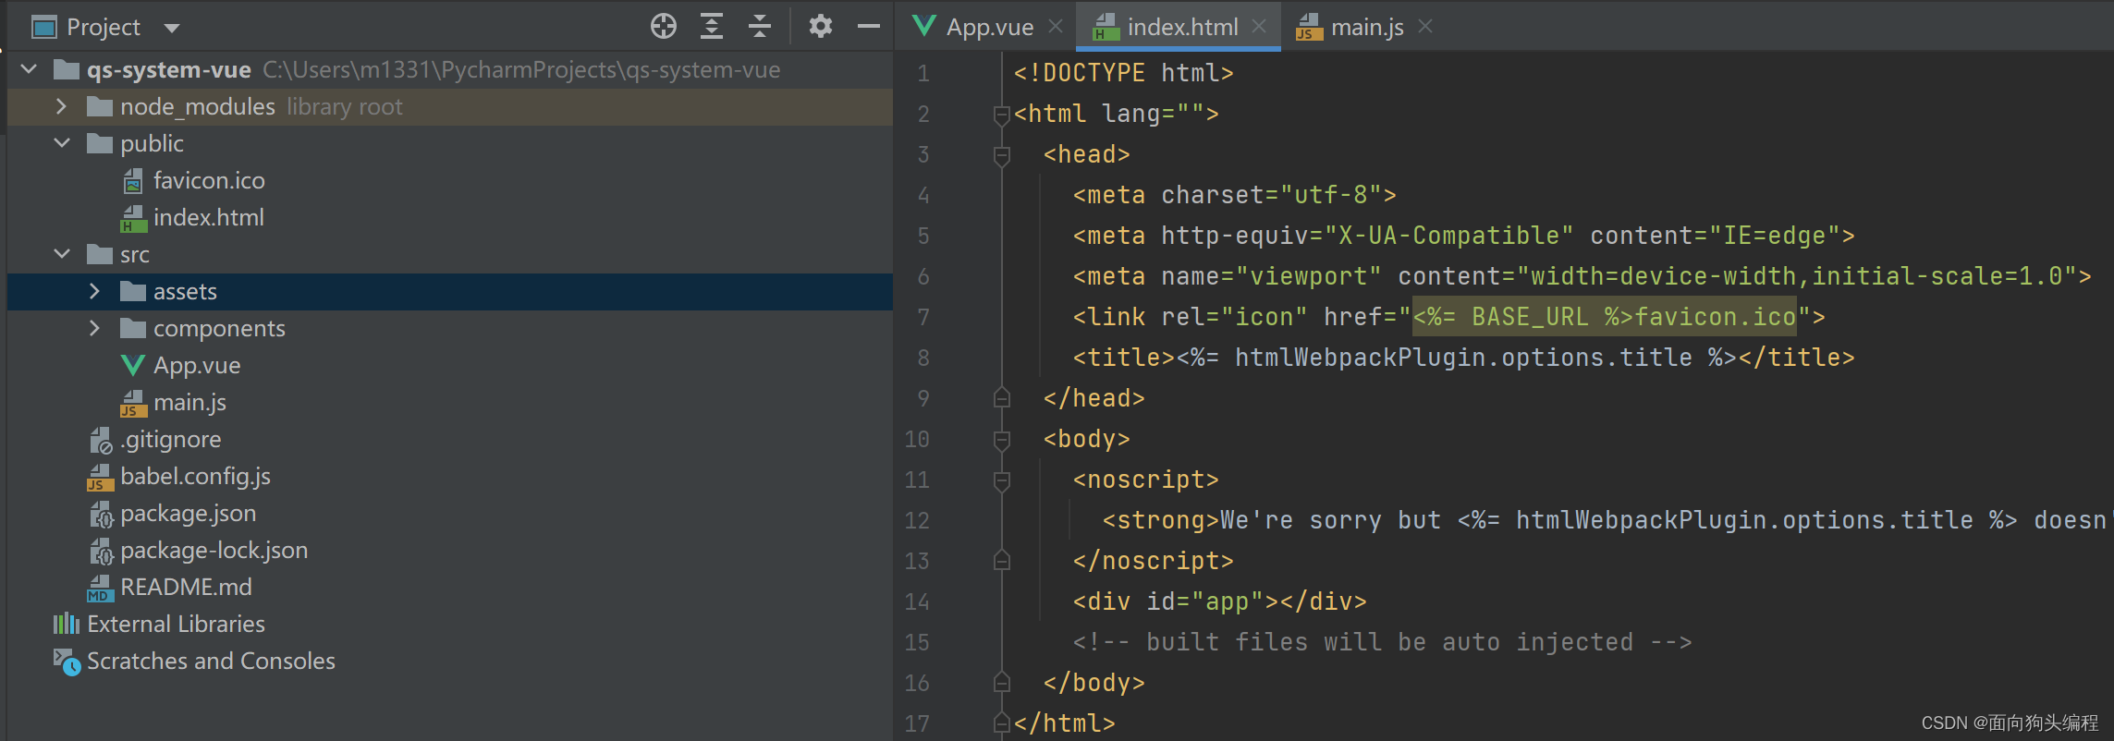The image size is (2114, 741).
Task: Expand the components folder
Action: tap(94, 328)
